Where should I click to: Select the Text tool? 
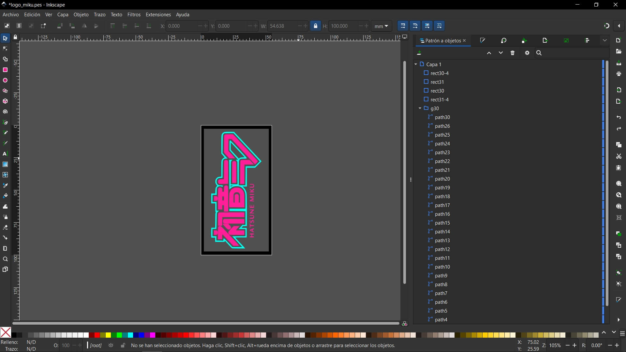pos(5,154)
